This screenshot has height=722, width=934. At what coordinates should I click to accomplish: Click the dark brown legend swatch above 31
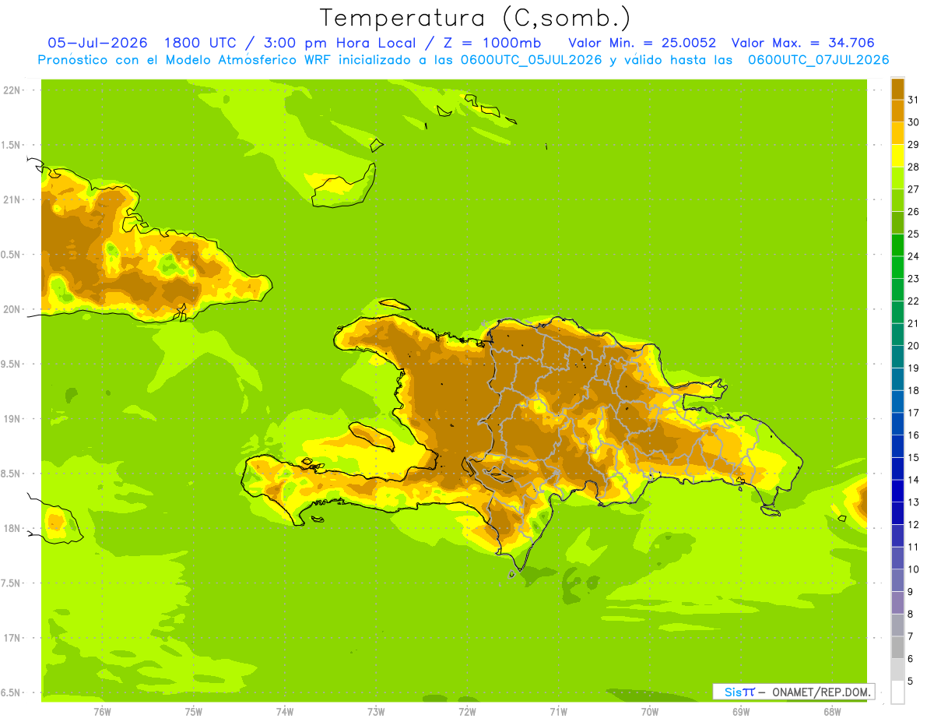coord(897,88)
